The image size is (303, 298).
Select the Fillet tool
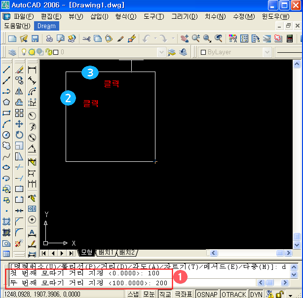pyautogui.click(x=19, y=232)
